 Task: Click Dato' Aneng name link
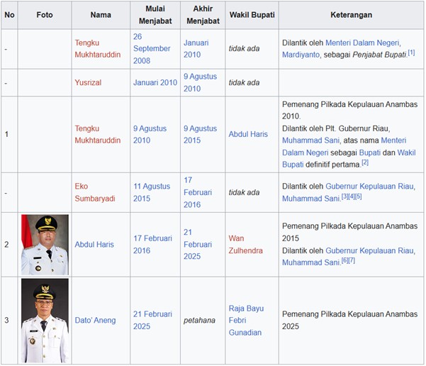tap(94, 321)
